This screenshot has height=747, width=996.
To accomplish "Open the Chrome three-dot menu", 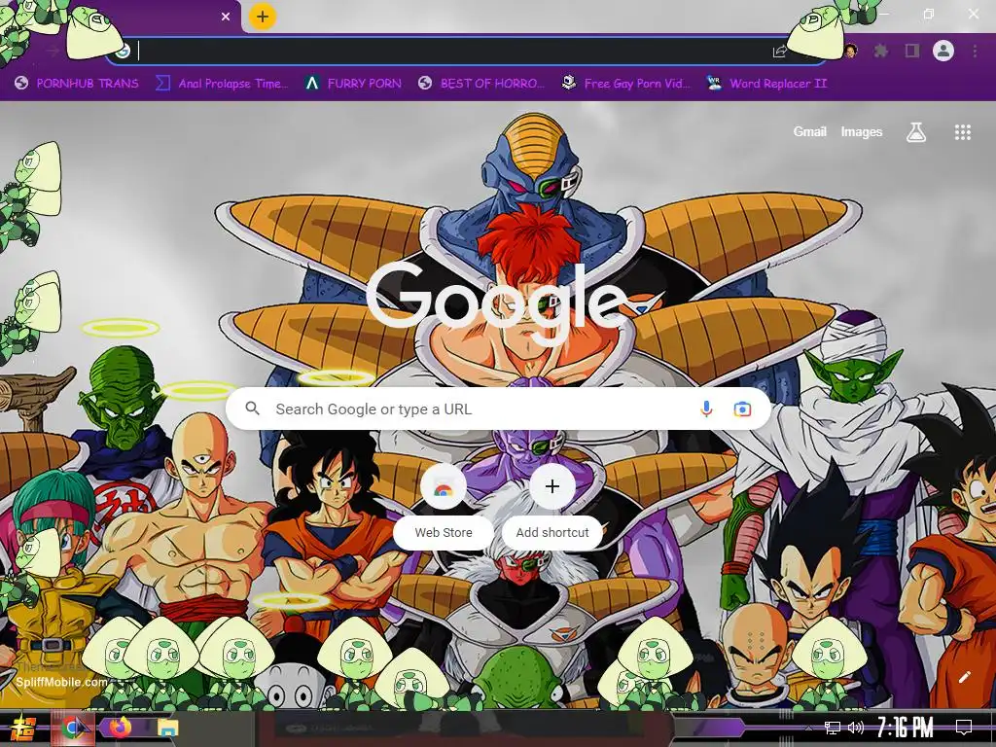I will tap(975, 51).
